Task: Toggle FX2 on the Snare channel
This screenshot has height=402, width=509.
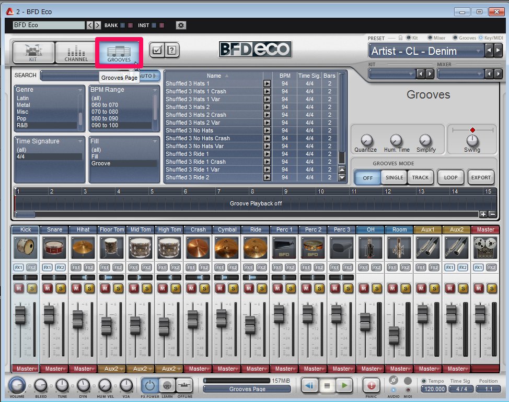Action: (x=61, y=267)
